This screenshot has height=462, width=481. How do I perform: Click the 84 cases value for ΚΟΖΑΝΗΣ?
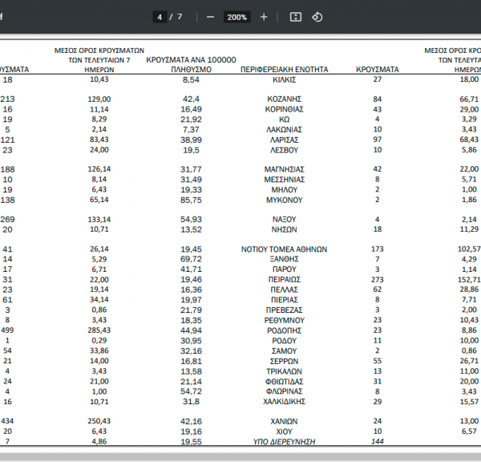pos(378,99)
